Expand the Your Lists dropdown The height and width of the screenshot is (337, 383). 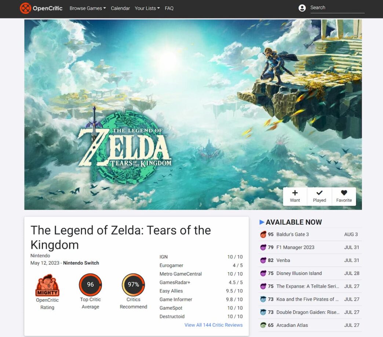(147, 8)
